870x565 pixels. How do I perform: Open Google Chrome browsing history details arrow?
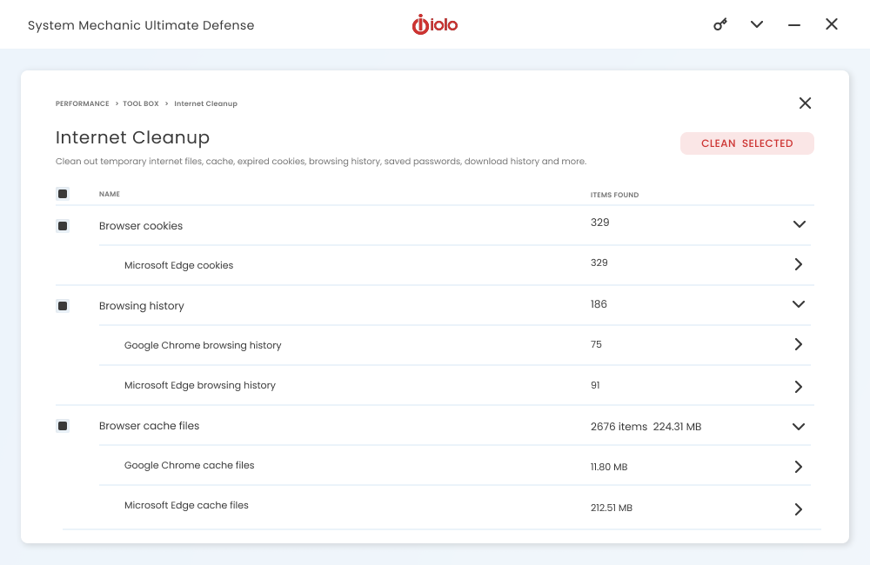pos(799,344)
